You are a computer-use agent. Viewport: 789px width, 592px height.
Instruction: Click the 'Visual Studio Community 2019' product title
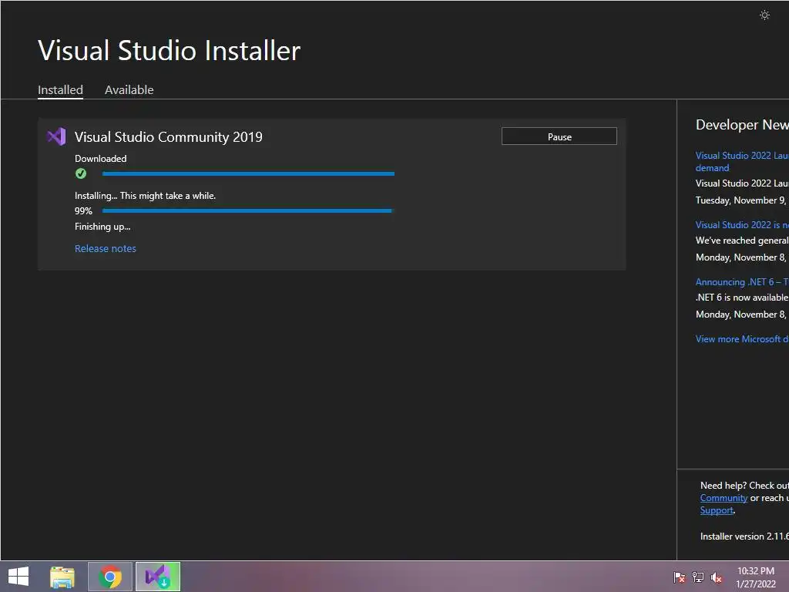tap(169, 137)
